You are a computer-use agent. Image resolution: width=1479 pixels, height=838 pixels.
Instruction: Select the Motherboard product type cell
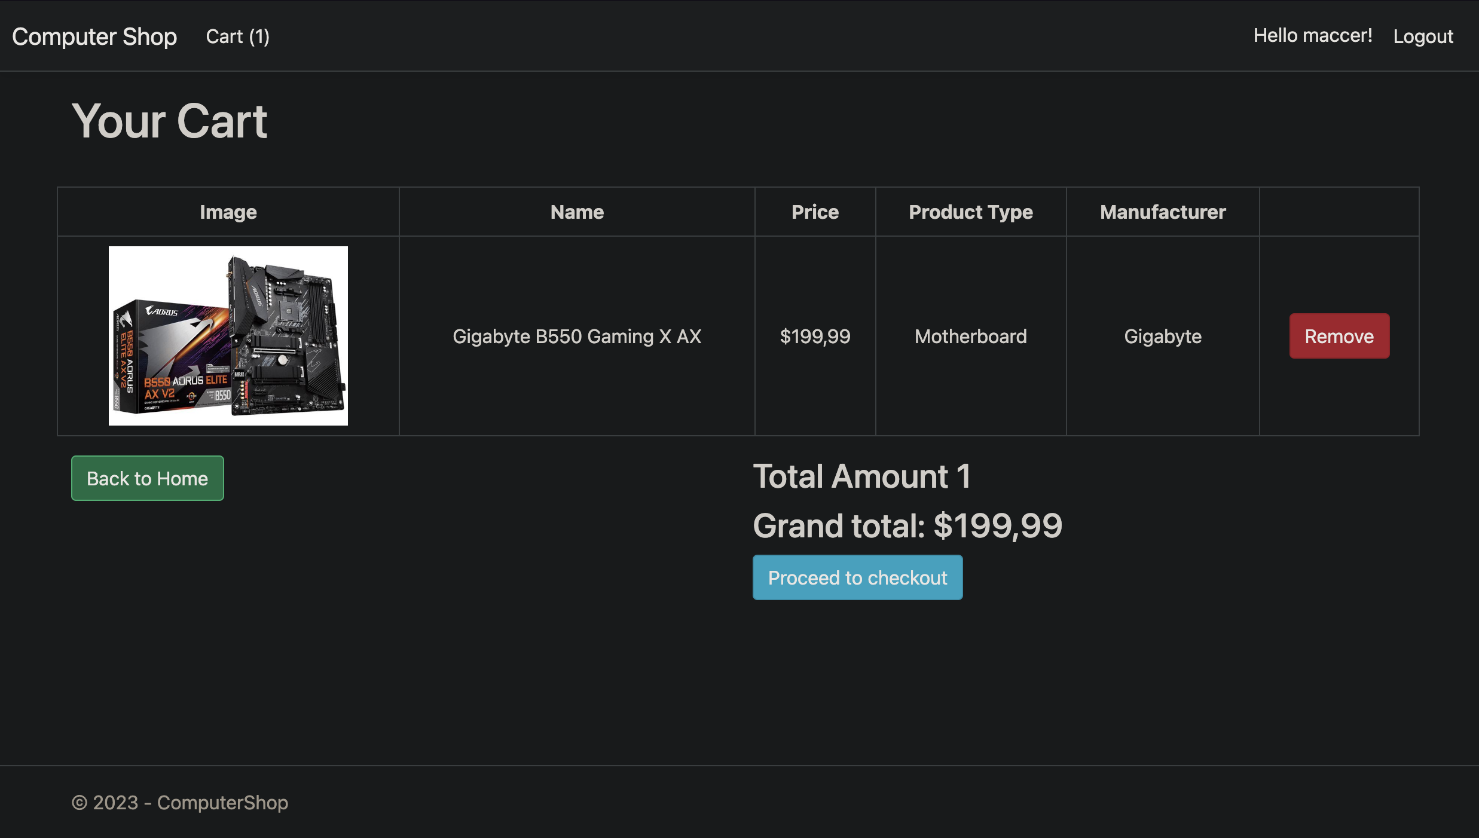point(970,336)
